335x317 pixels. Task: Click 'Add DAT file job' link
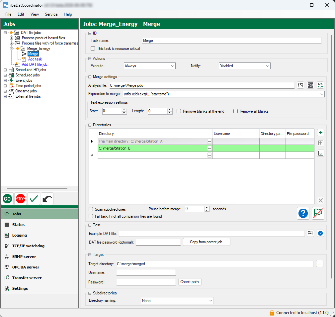(x=35, y=64)
